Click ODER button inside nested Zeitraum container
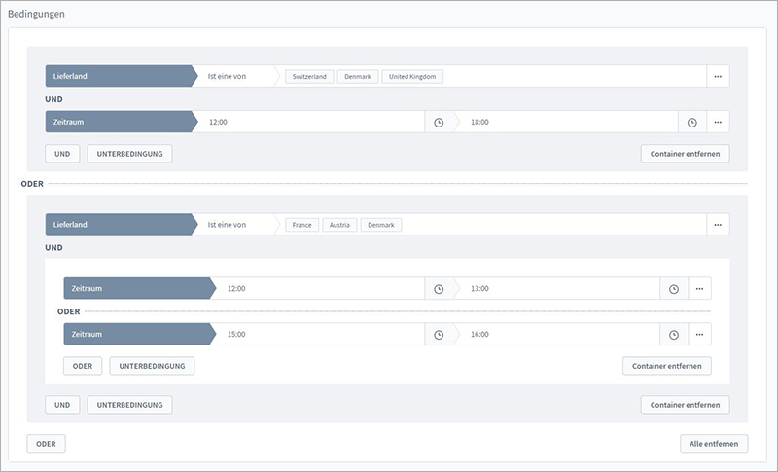Viewport: 778px width, 472px height. pyautogui.click(x=83, y=366)
